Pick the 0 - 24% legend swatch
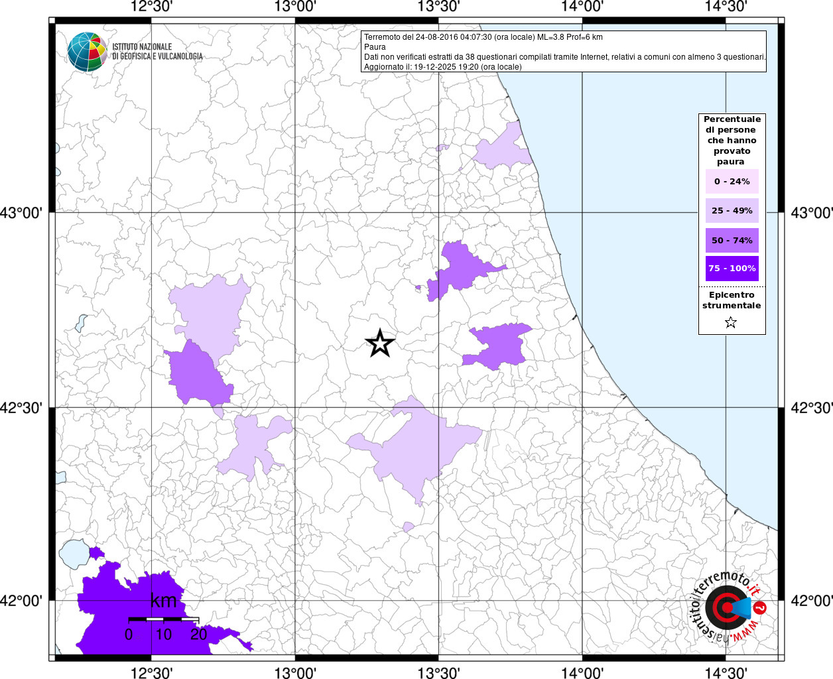 pyautogui.click(x=732, y=182)
